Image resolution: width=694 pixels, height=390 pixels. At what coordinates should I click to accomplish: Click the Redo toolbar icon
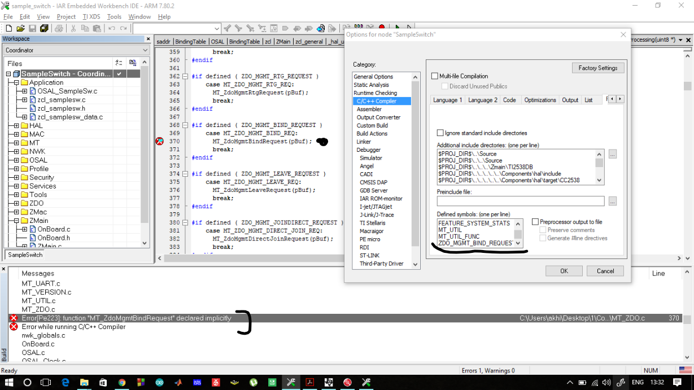click(x=123, y=28)
